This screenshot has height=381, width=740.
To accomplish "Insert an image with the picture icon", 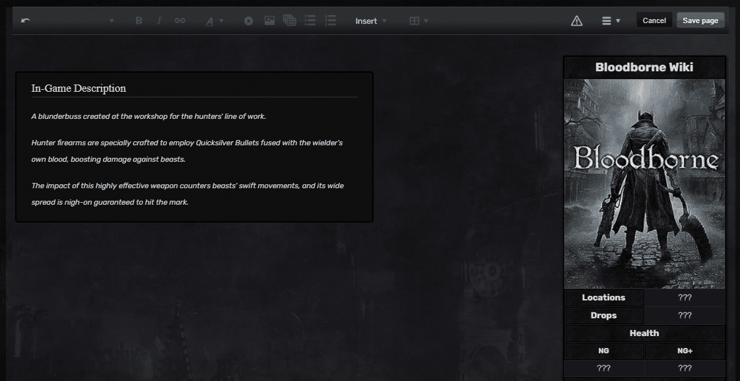I will [x=269, y=20].
